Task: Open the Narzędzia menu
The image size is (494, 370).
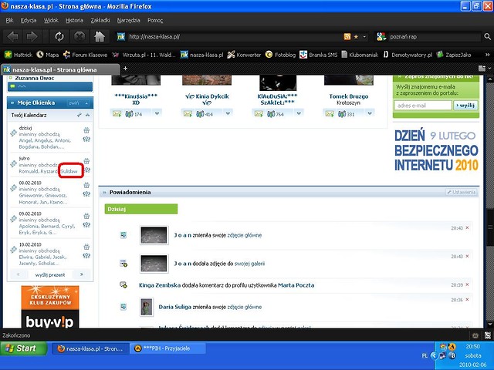Action: tap(129, 21)
